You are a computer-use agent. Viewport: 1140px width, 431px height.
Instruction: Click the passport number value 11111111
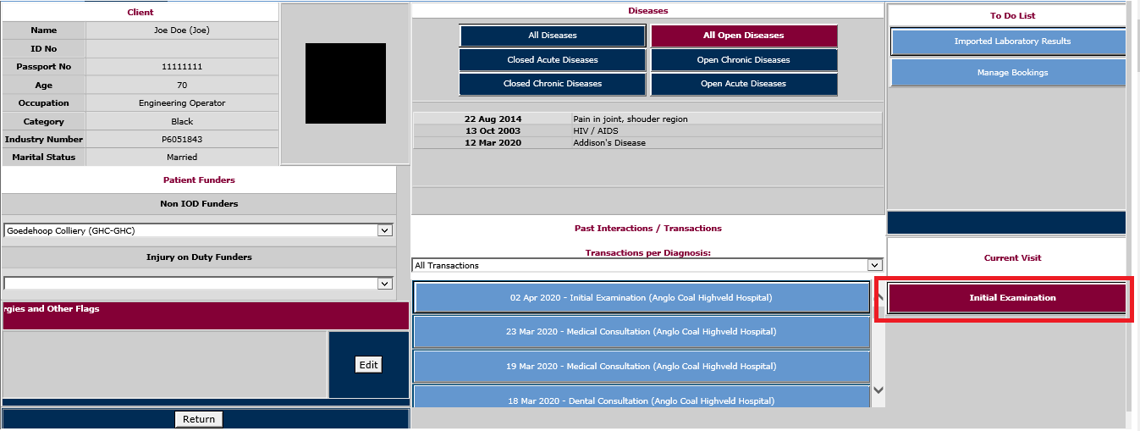click(x=182, y=67)
